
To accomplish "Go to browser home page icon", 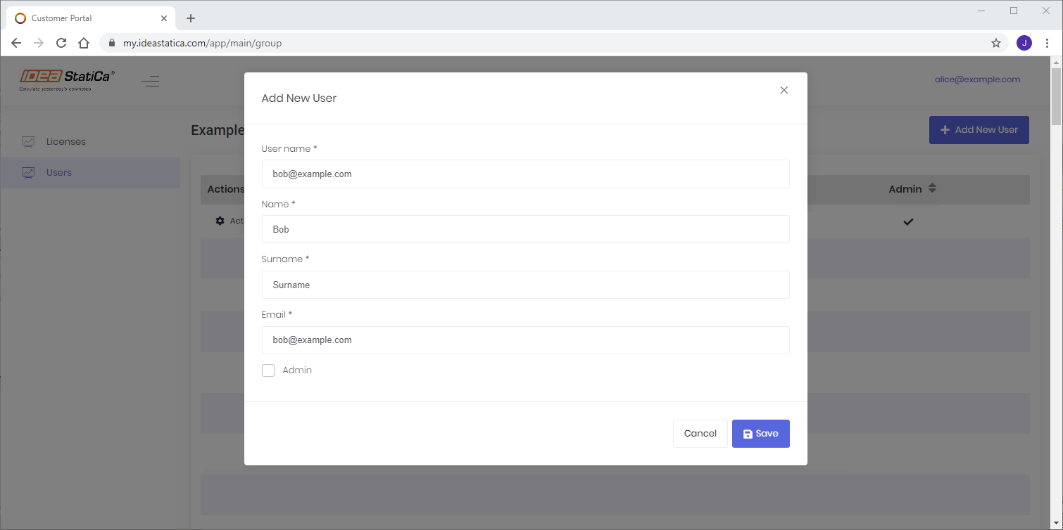I will pyautogui.click(x=84, y=43).
